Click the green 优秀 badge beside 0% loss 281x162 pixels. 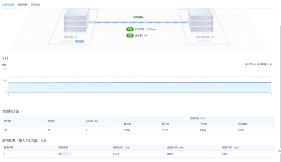point(130,35)
